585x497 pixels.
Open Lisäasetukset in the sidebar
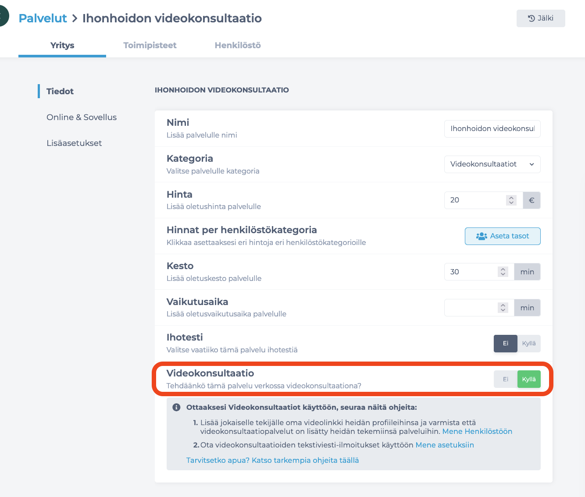tap(74, 143)
